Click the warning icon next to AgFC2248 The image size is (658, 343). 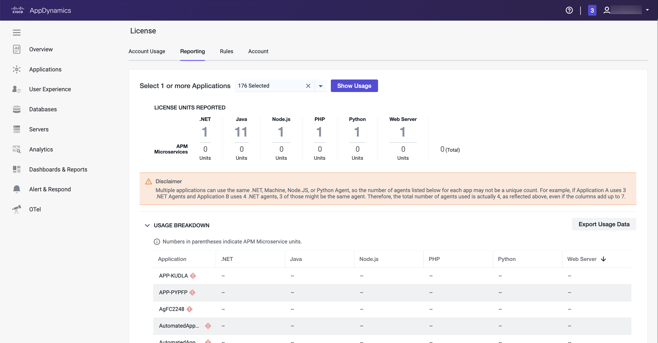click(189, 309)
